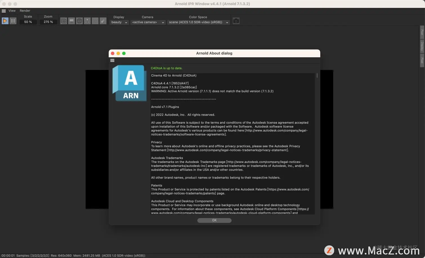The height and width of the screenshot is (258, 425).
Task: Click the object hierarchy toolbar icon
Action: tap(87, 21)
